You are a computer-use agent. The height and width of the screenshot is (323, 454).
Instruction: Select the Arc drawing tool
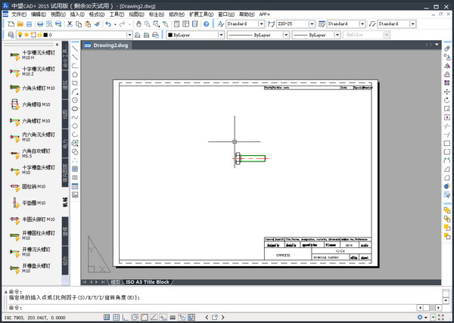click(75, 92)
